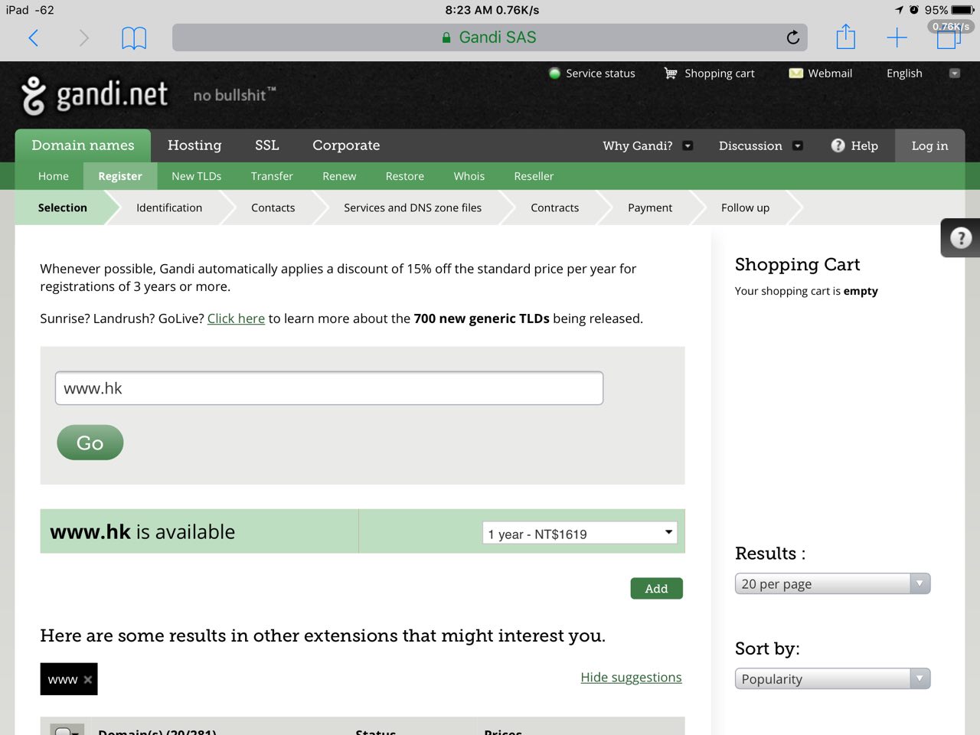
Task: Open the floating help question mark panel
Action: point(961,238)
